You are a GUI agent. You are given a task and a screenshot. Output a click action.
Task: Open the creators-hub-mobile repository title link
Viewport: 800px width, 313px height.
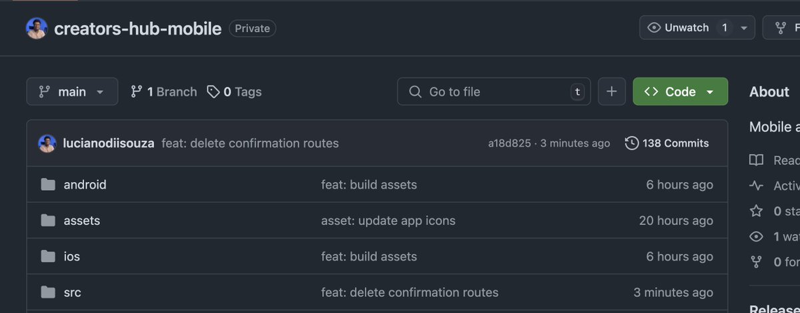(137, 29)
